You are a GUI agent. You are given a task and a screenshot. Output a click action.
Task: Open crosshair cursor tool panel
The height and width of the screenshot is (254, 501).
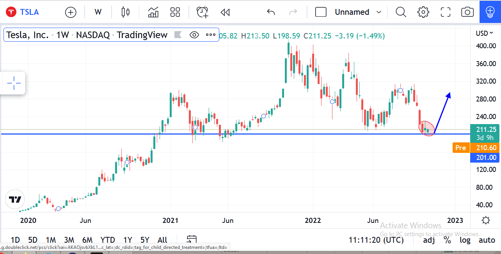tap(14, 83)
